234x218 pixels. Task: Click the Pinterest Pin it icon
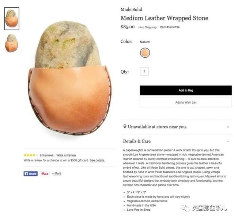pos(45,173)
